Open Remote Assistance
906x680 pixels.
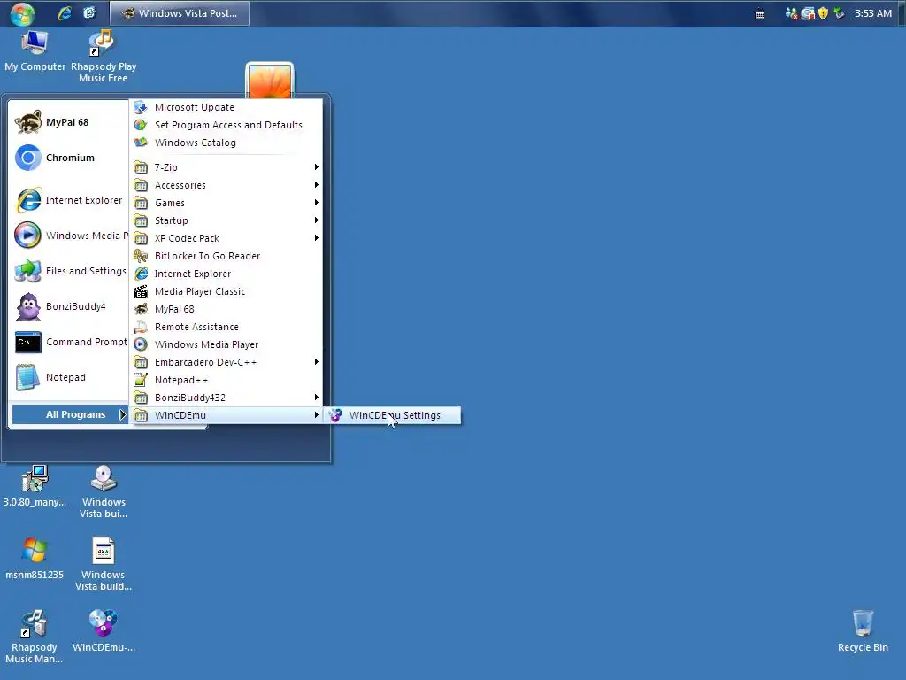point(226,327)
